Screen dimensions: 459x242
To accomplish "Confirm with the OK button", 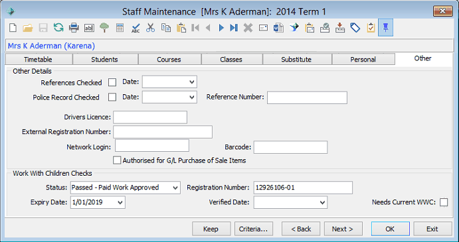I will pyautogui.click(x=390, y=229).
